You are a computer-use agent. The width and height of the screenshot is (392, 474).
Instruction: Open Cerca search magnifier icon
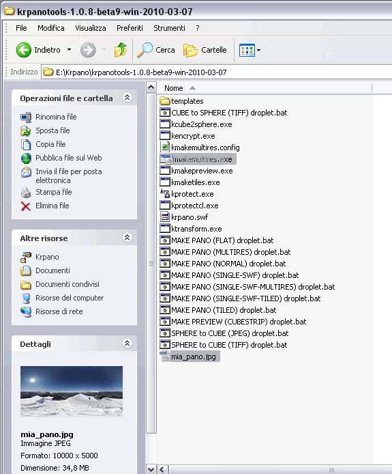coord(145,50)
